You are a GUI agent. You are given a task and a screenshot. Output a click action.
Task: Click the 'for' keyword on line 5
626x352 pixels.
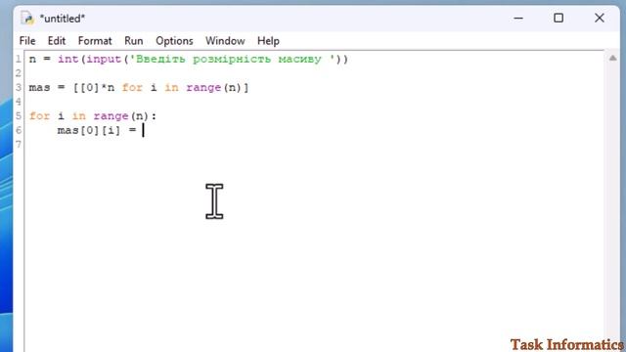pyautogui.click(x=39, y=115)
